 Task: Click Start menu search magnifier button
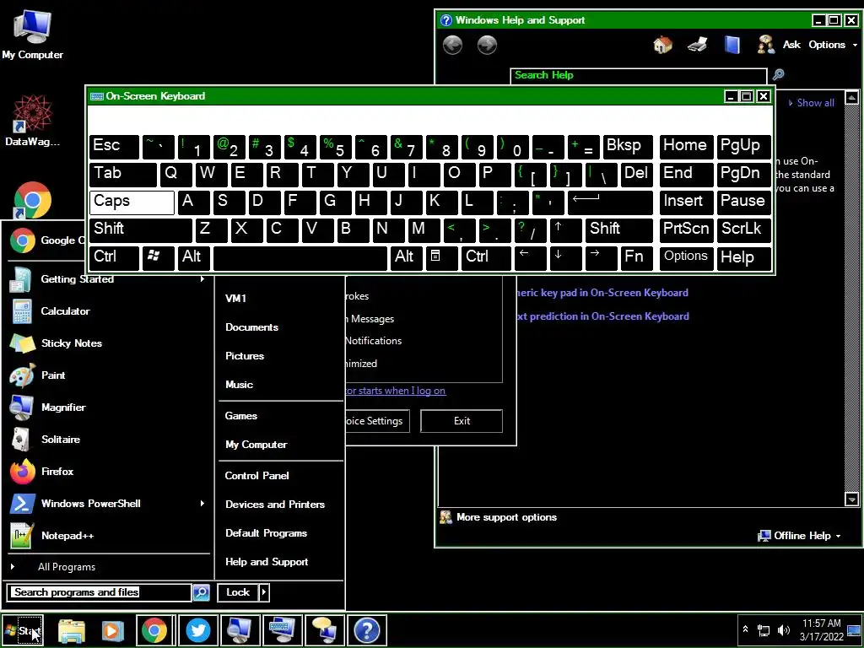[201, 592]
